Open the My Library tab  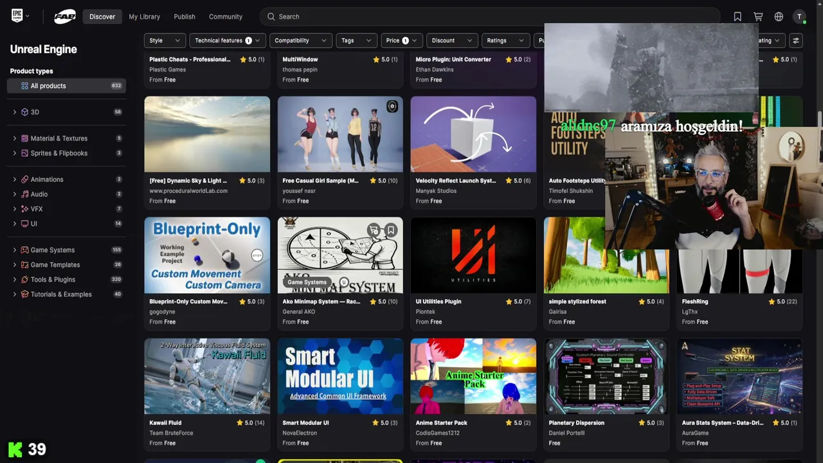[x=144, y=17]
